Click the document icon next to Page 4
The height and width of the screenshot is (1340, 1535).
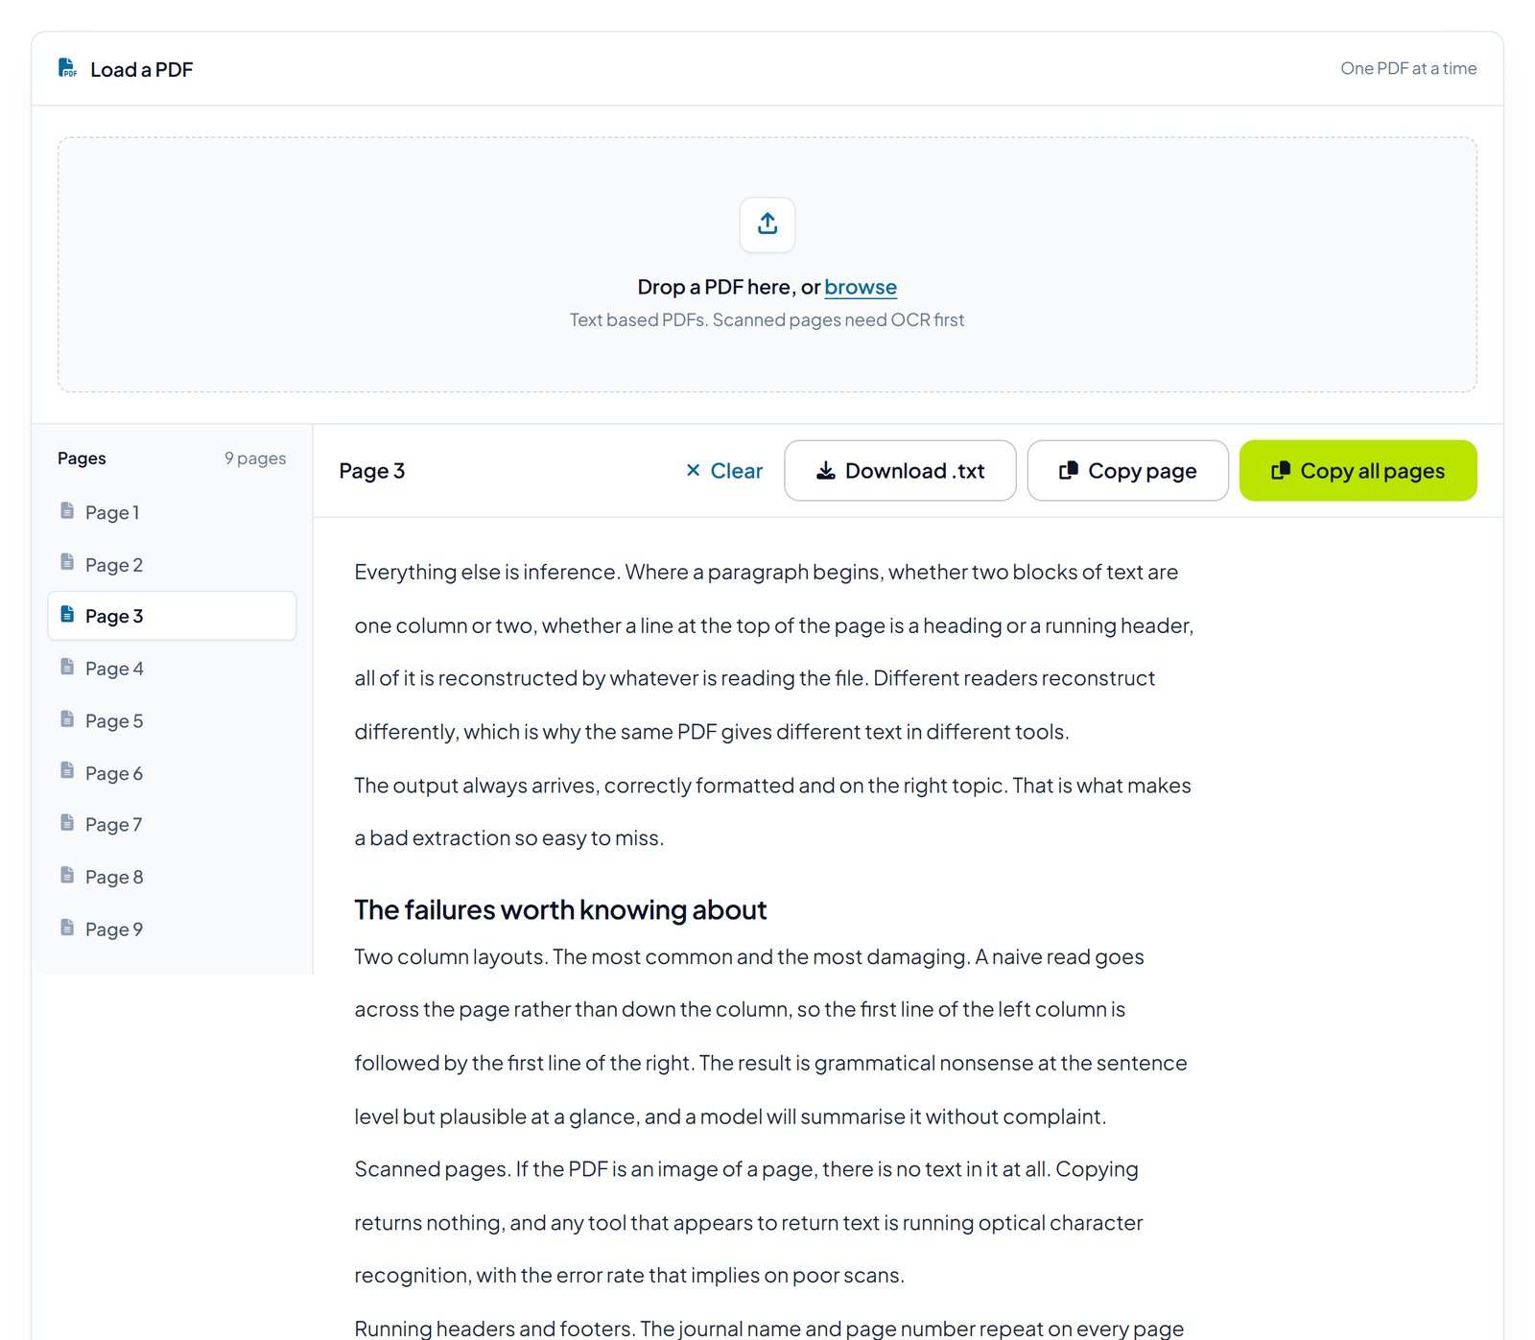click(x=67, y=667)
